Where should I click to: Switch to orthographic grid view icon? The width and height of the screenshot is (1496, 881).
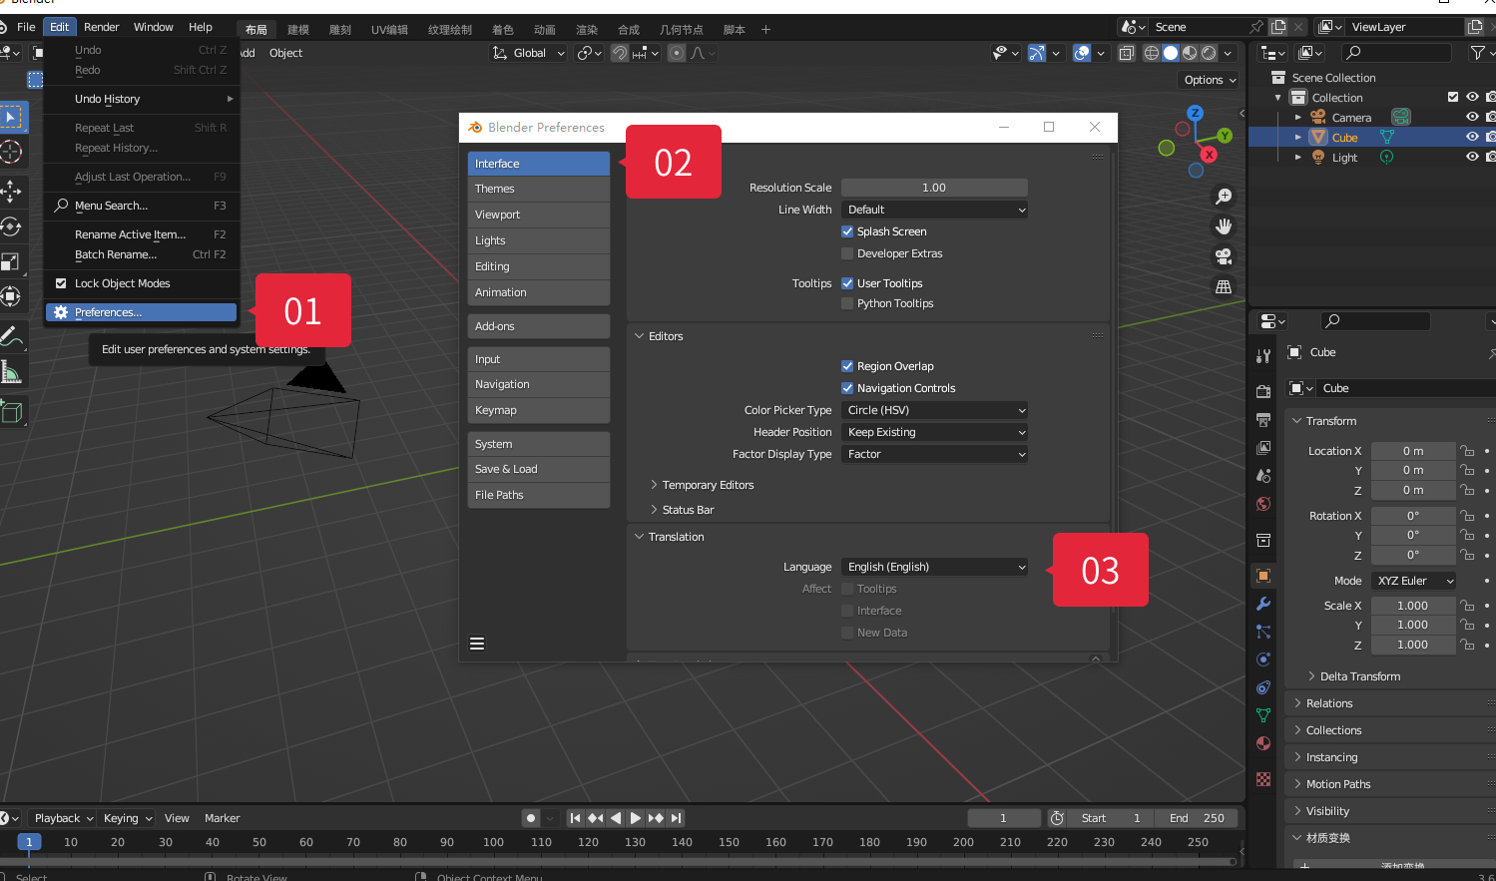tap(1224, 287)
